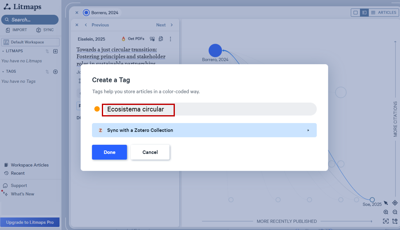This screenshot has height=230, width=400.
Task: Cancel the Create a Tag dialog
Action: tap(150, 152)
